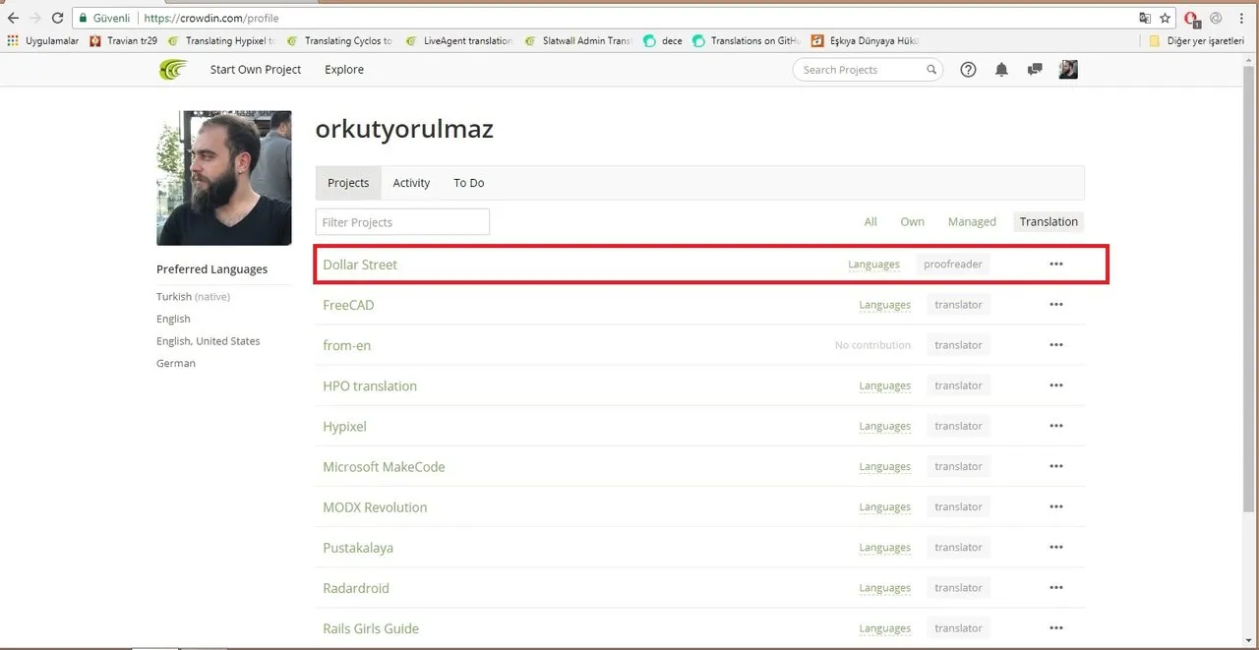The height and width of the screenshot is (650, 1259).
Task: Open more options for Microsoft MakeCode
Action: (x=1056, y=466)
